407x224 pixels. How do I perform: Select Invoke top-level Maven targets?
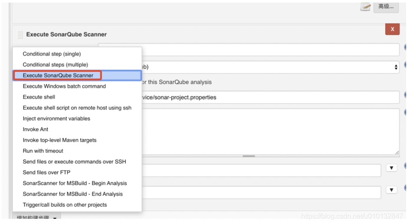pos(77,140)
